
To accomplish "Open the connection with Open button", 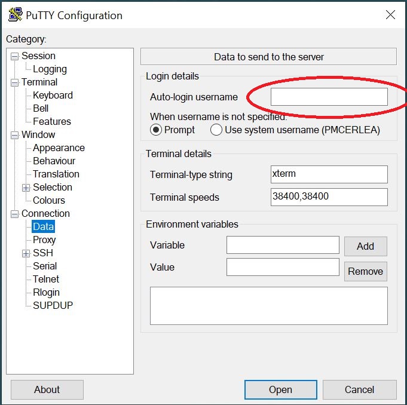I will click(x=280, y=389).
